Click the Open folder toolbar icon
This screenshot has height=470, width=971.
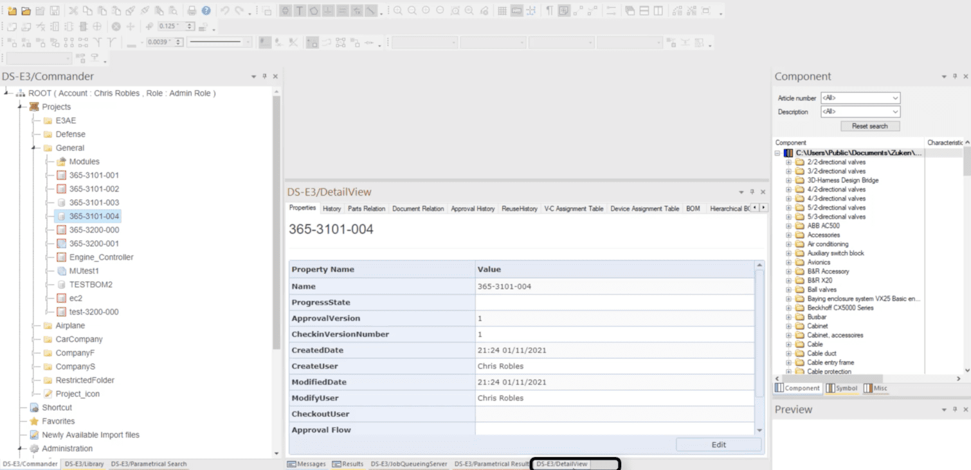[x=26, y=11]
